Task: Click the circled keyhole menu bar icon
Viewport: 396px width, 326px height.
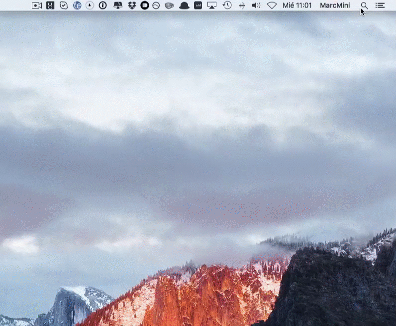Action: point(90,5)
